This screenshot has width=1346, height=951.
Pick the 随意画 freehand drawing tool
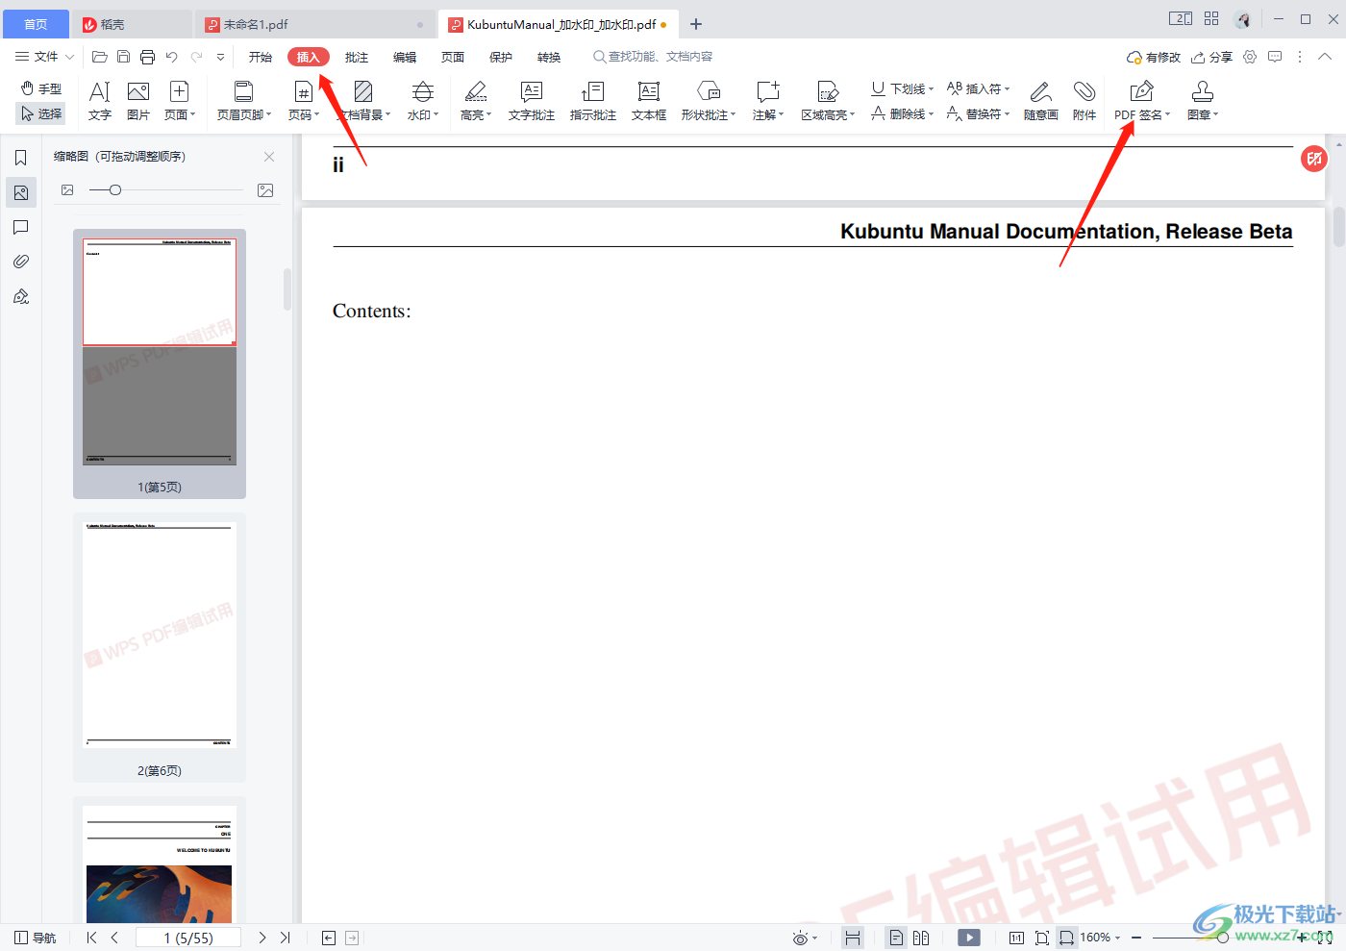click(1041, 101)
